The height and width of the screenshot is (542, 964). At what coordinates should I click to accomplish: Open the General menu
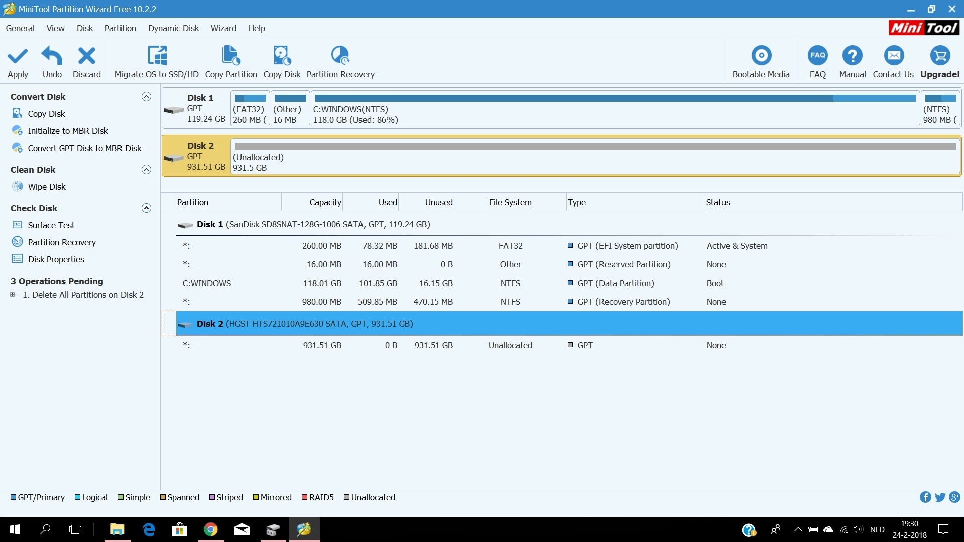pyautogui.click(x=20, y=28)
